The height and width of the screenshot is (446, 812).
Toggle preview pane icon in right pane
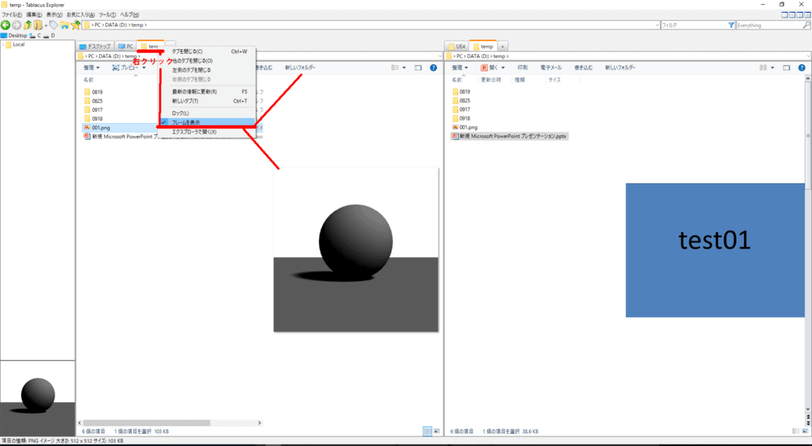[x=786, y=68]
